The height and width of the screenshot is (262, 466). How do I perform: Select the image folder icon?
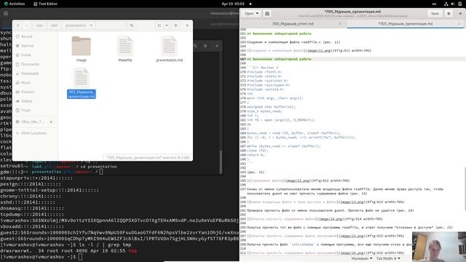coord(81,46)
